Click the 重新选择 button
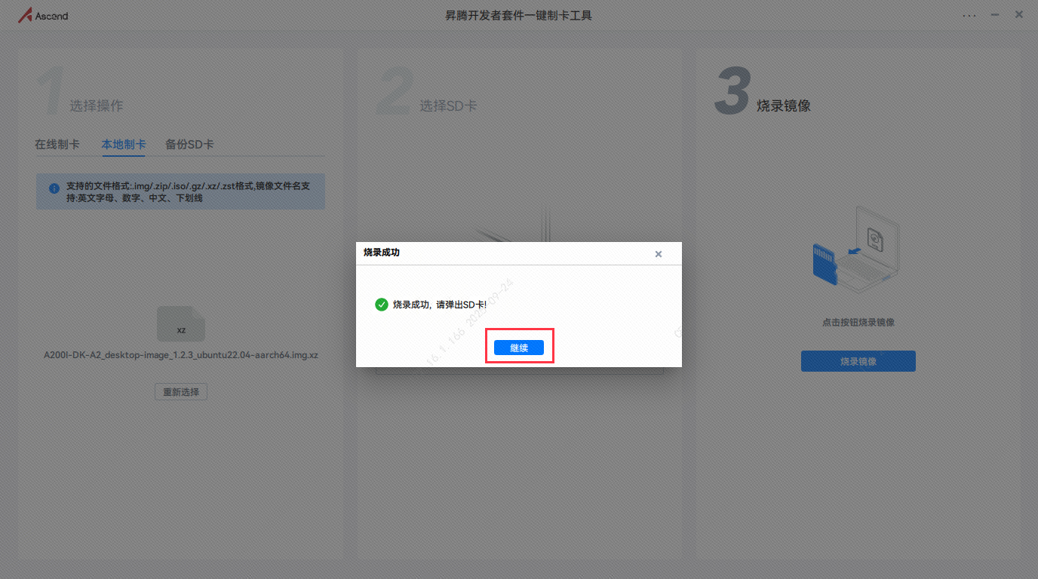This screenshot has width=1038, height=579. 180,391
